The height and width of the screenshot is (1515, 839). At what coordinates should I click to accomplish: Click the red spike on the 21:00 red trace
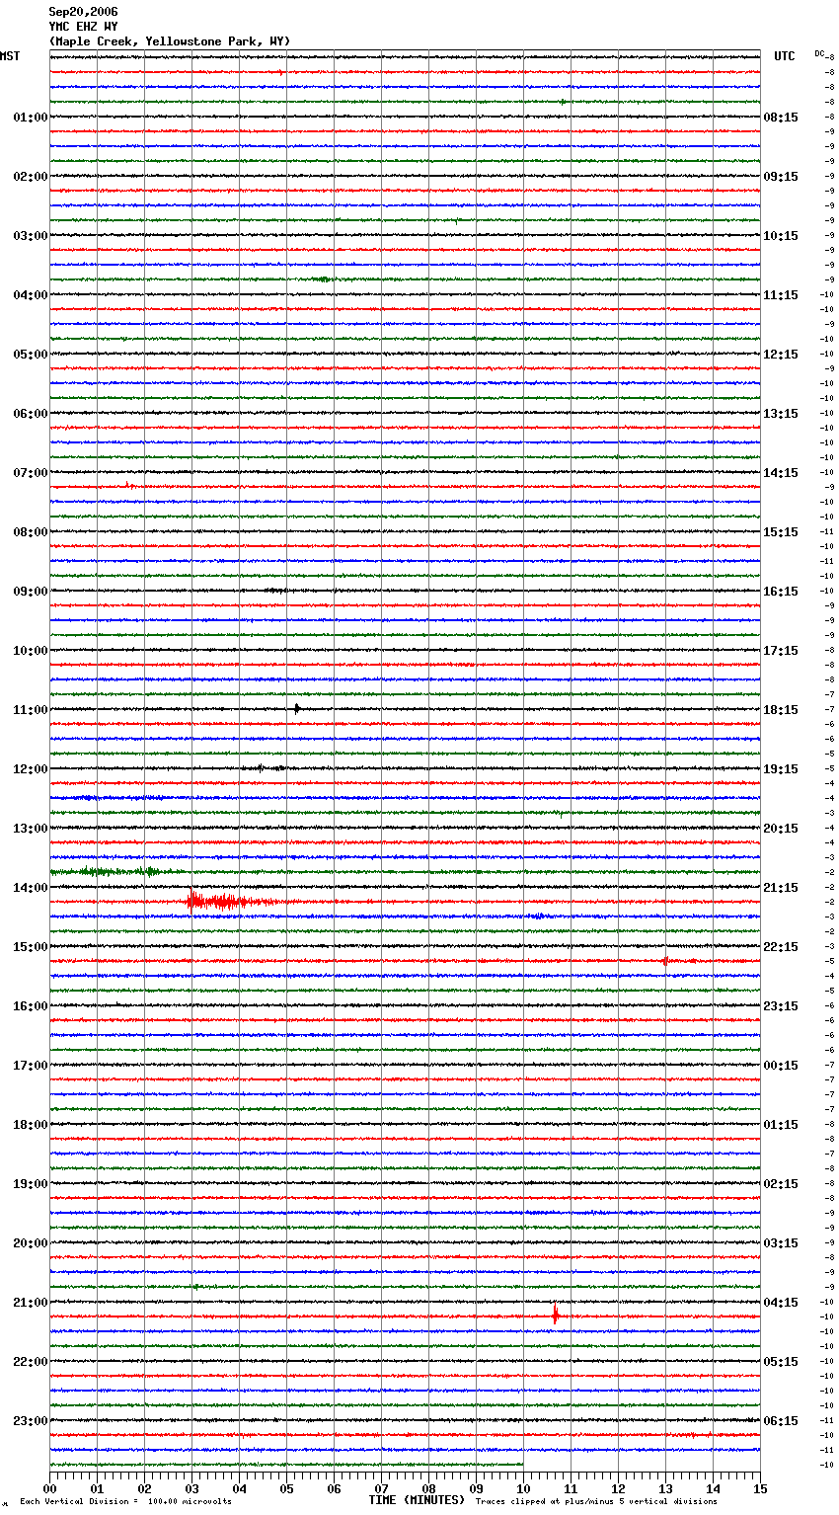(x=555, y=1315)
